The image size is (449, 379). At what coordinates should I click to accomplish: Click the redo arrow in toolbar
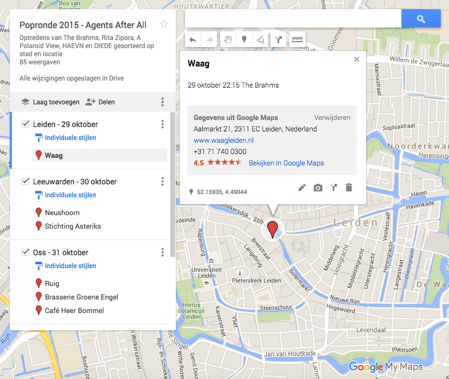[x=209, y=39]
